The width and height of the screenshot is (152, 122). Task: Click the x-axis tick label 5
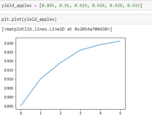pos(120,113)
